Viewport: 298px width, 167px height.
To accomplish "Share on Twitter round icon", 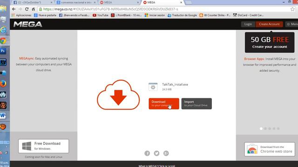I will click(156, 153).
